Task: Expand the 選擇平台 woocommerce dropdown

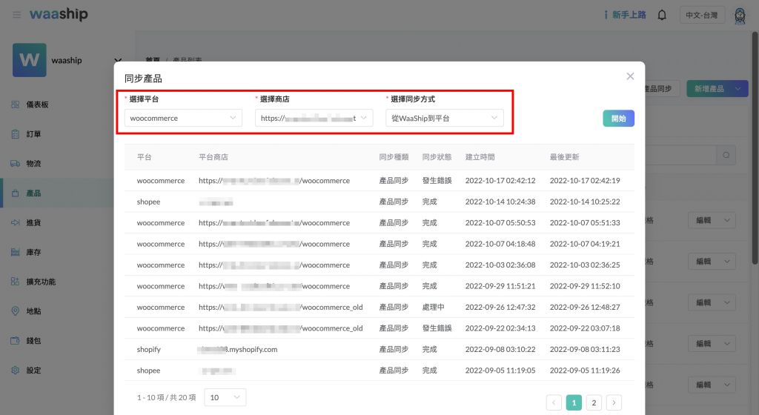Action: 183,118
